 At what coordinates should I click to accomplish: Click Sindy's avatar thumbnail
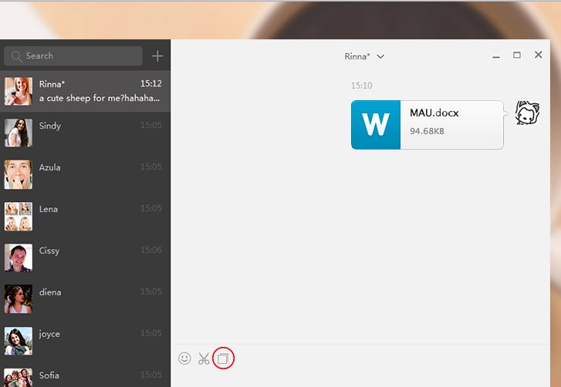click(x=19, y=133)
